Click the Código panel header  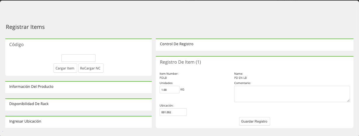(x=16, y=45)
